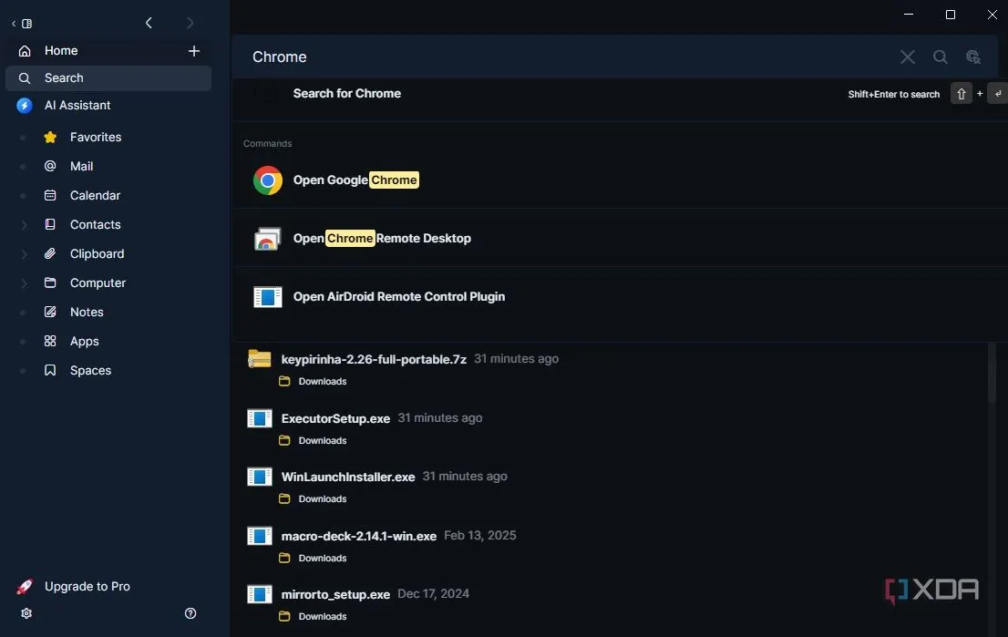Open Downloads folder under keypirinha file

point(314,382)
